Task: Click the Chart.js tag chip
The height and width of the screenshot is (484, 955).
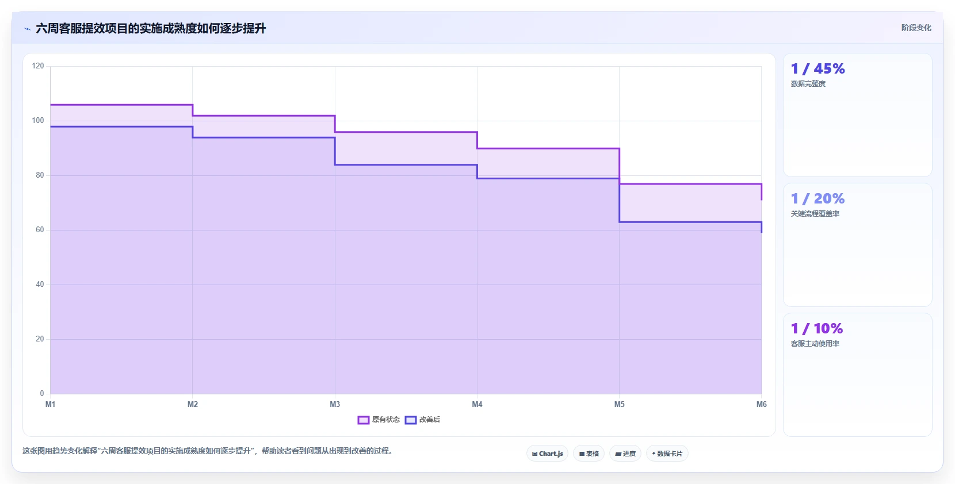Action: [x=547, y=454]
